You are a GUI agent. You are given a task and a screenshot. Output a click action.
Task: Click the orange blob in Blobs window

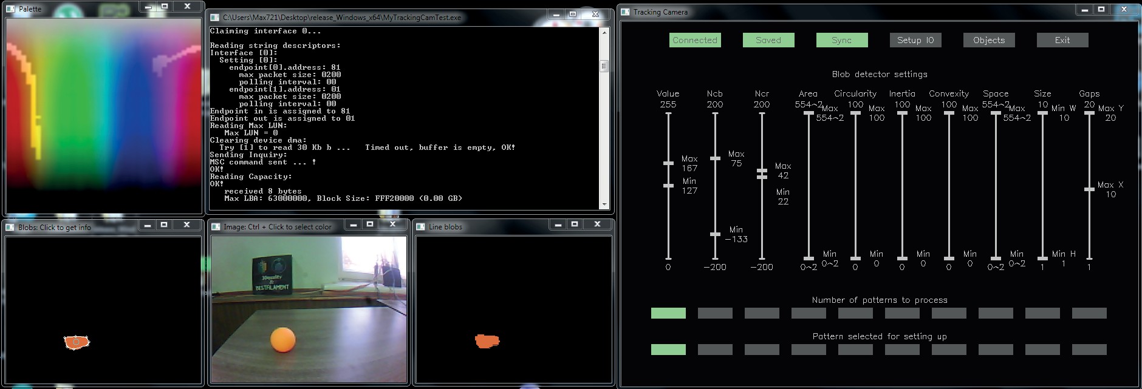[77, 342]
